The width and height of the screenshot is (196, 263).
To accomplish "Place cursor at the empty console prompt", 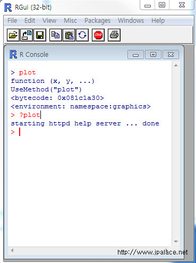I will (20, 132).
